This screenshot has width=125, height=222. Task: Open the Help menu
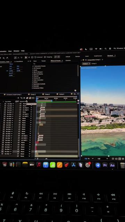point(23,51)
